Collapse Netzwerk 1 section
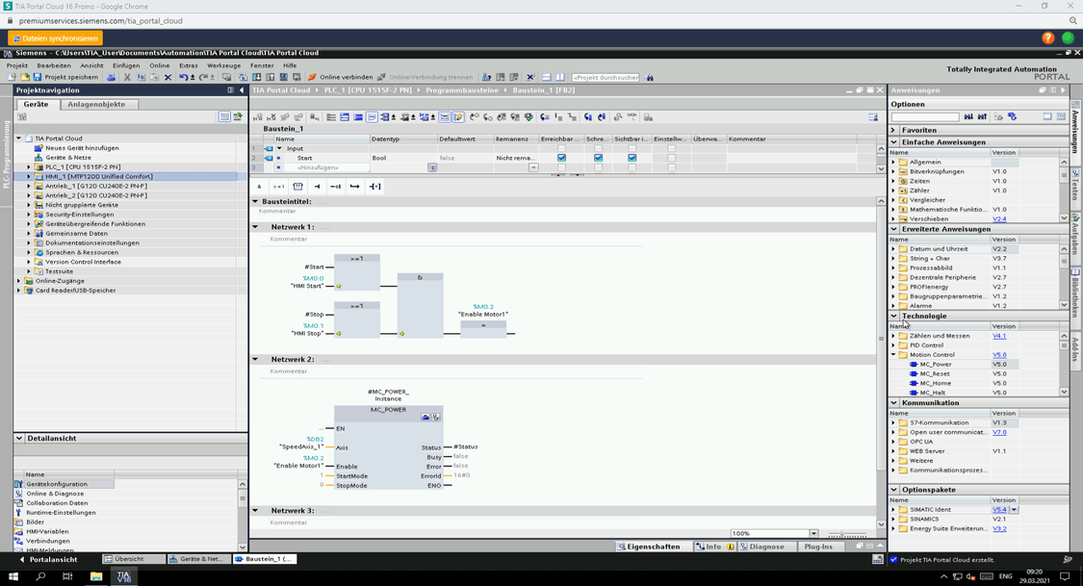Viewport: 1083px width, 586px height. (x=255, y=226)
